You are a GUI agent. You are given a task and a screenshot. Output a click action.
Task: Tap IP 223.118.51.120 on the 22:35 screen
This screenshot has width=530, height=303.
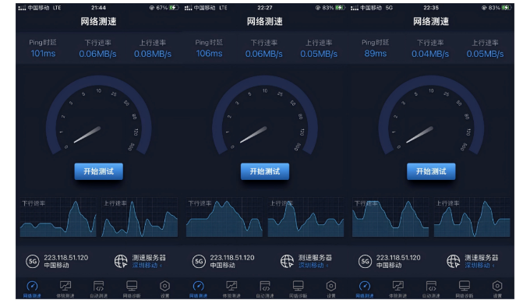point(398,257)
